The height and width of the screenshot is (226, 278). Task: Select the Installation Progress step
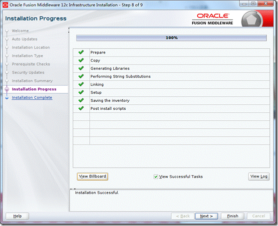(34, 89)
